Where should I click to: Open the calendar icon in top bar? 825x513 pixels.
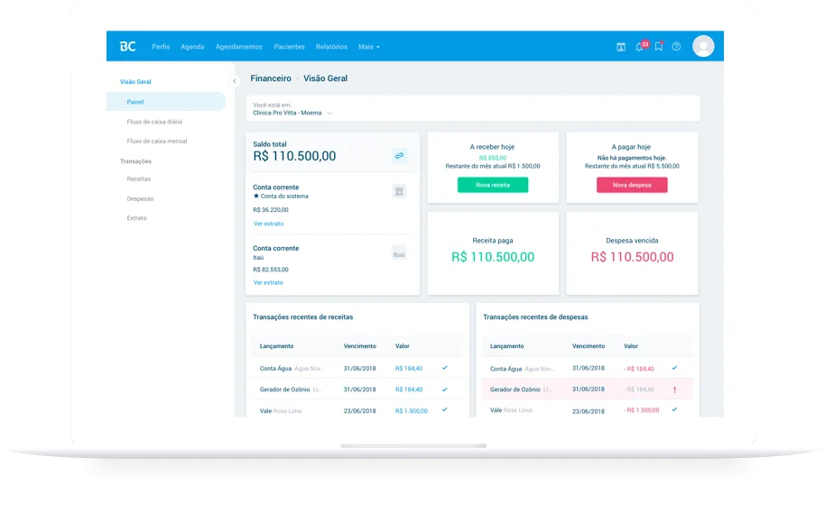pos(621,47)
